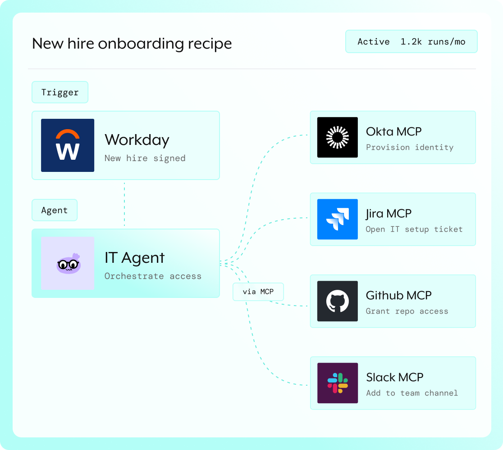Click the Workday logo icon
Screen dimensions: 503x450
coord(68,145)
